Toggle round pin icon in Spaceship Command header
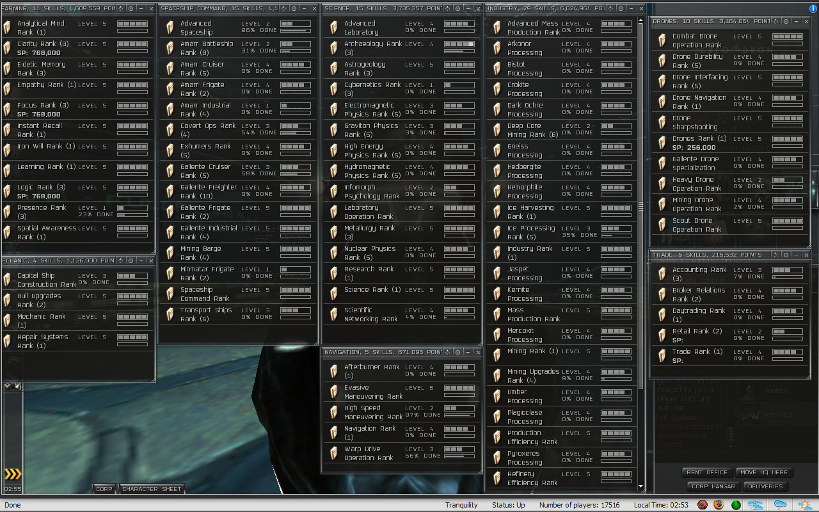 294,8
